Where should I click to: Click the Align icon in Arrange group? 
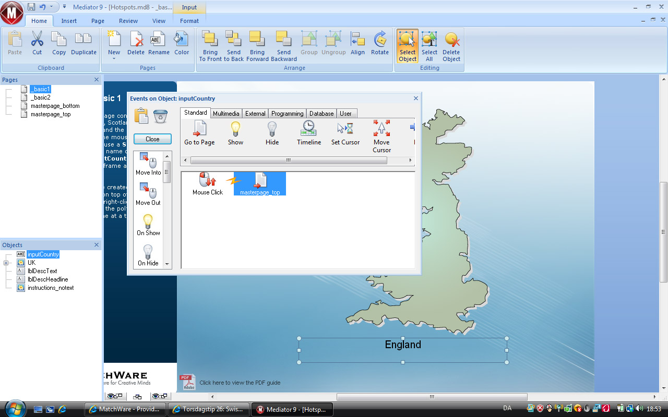click(x=357, y=40)
